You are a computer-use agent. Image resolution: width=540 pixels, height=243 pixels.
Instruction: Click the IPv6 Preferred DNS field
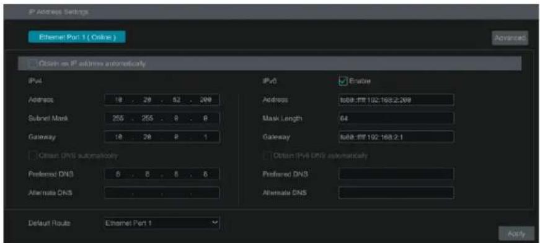[x=396, y=174]
